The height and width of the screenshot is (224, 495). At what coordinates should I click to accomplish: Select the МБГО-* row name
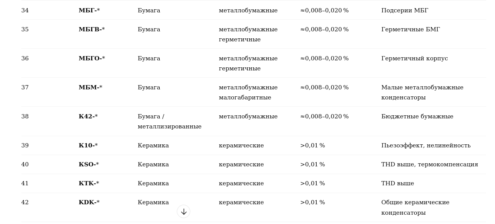pyautogui.click(x=91, y=59)
